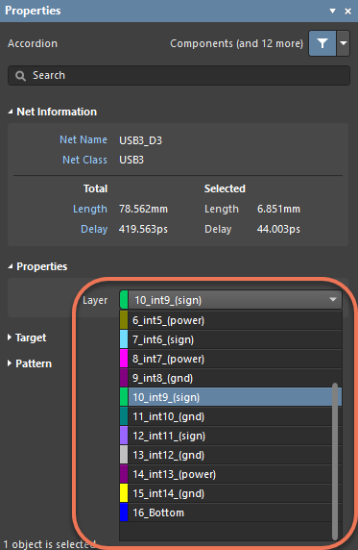
Task: Click the magenta 8_int7_(power) color swatch
Action: coord(124,359)
